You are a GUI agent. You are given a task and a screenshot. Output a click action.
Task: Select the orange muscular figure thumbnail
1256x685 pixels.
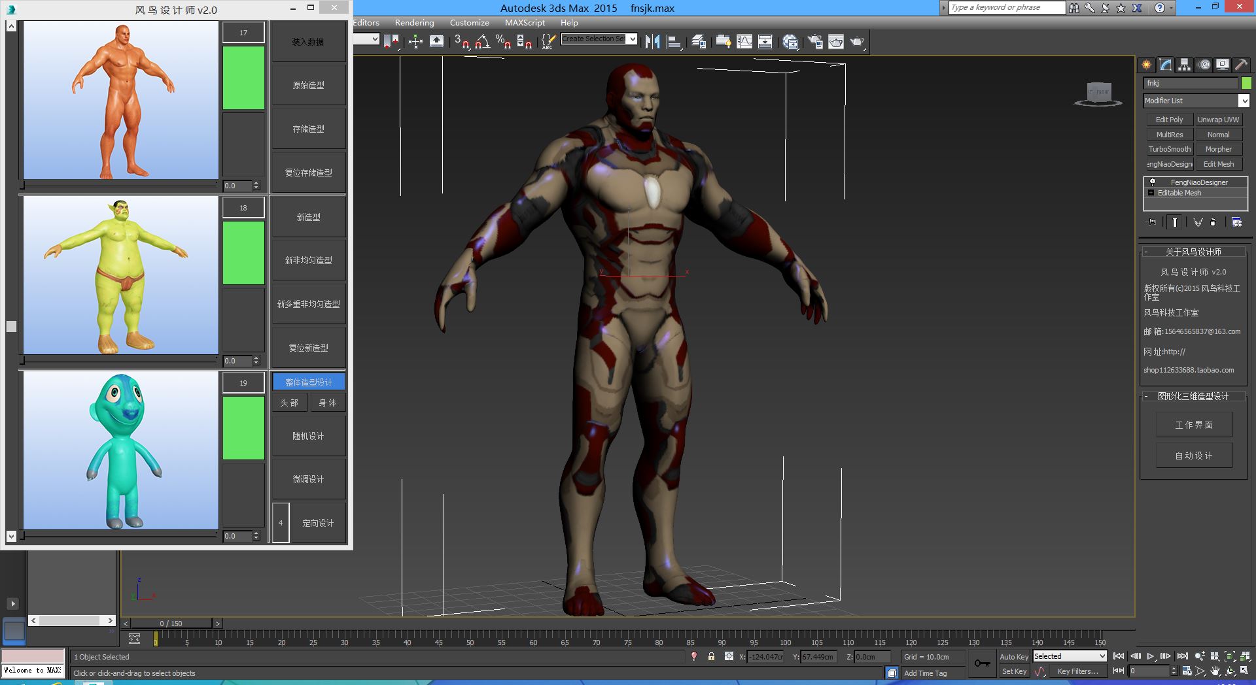121,100
